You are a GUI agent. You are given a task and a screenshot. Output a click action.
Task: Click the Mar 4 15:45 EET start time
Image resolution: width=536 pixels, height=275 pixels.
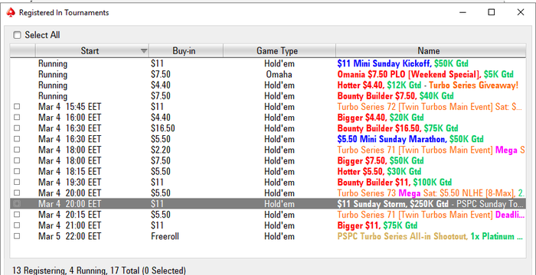point(70,107)
